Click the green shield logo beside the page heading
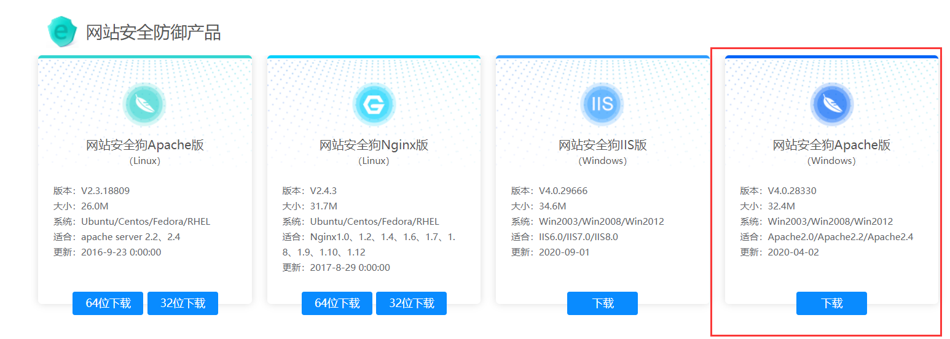Image resolution: width=950 pixels, height=339 pixels. (x=63, y=32)
